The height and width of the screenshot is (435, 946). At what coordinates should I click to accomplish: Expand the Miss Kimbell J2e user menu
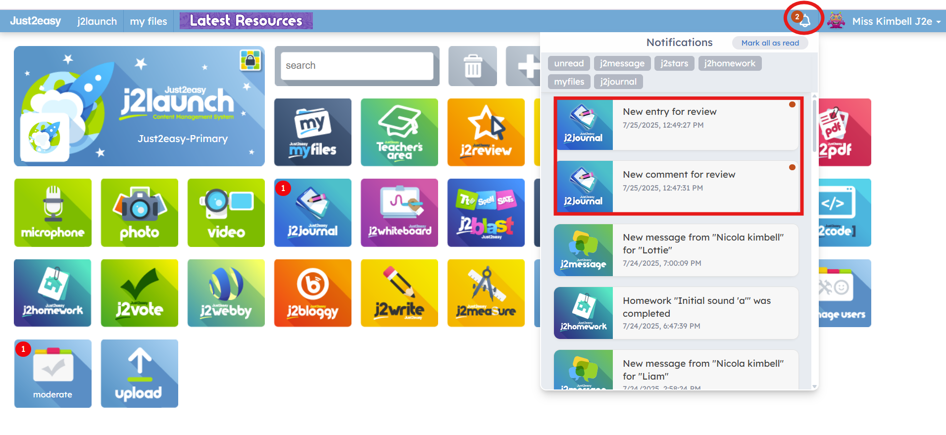pyautogui.click(x=896, y=21)
